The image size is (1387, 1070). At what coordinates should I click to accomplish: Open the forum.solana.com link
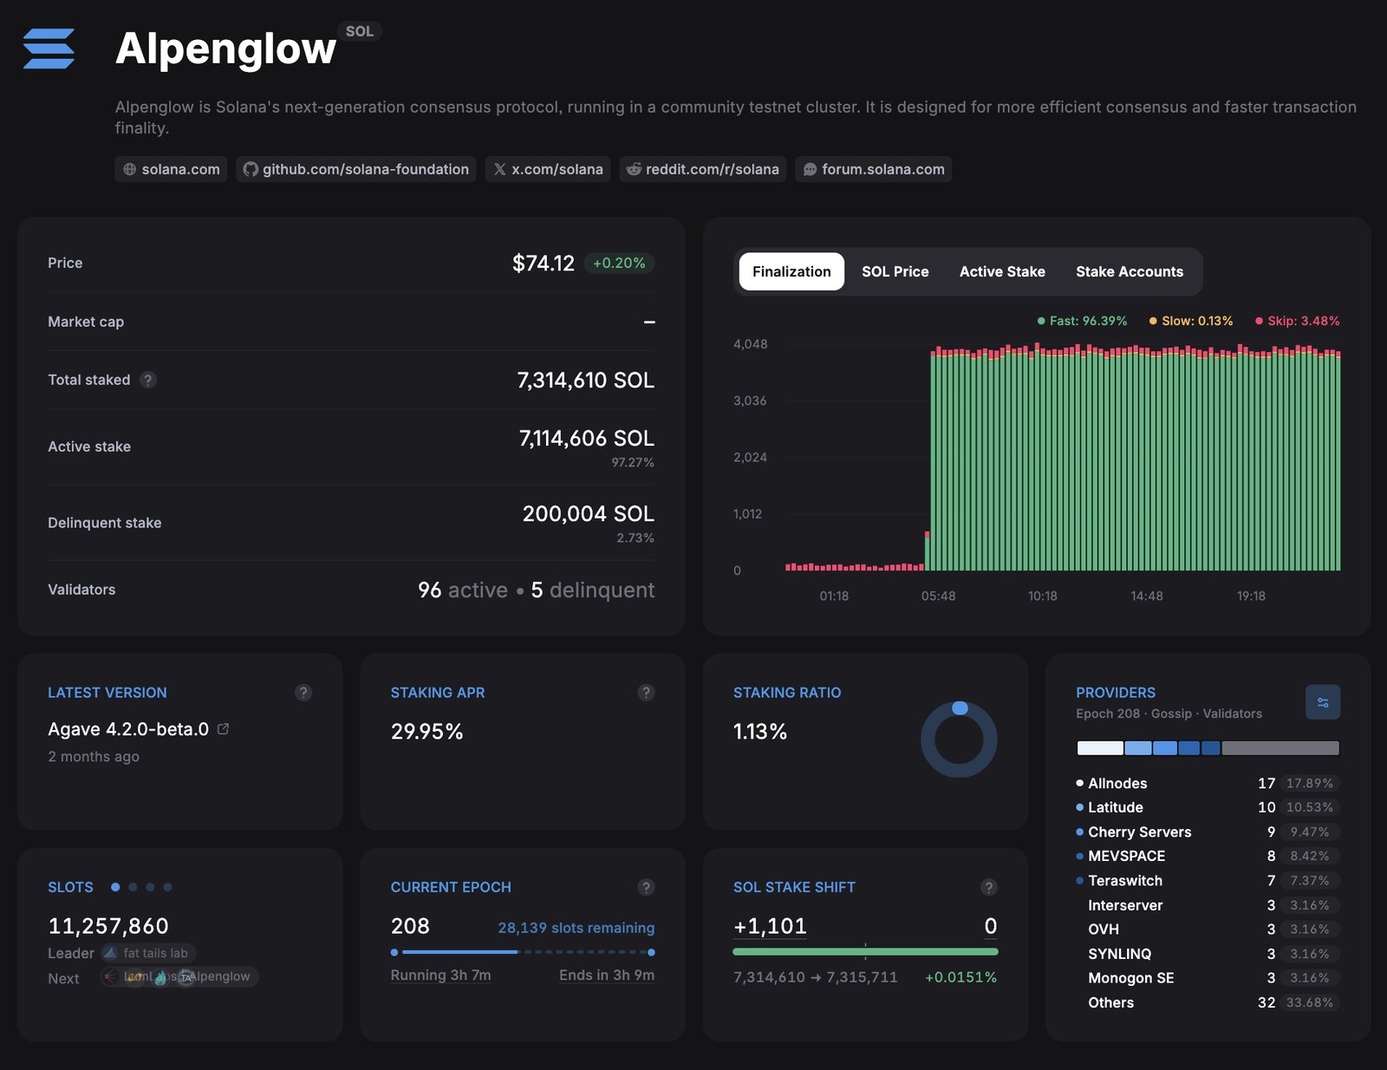(x=874, y=169)
